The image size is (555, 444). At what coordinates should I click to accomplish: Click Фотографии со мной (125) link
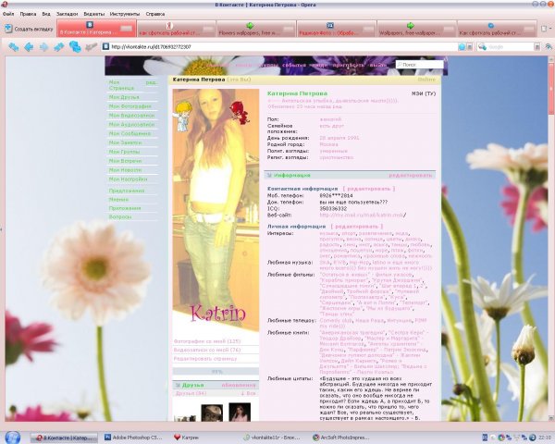pos(207,341)
